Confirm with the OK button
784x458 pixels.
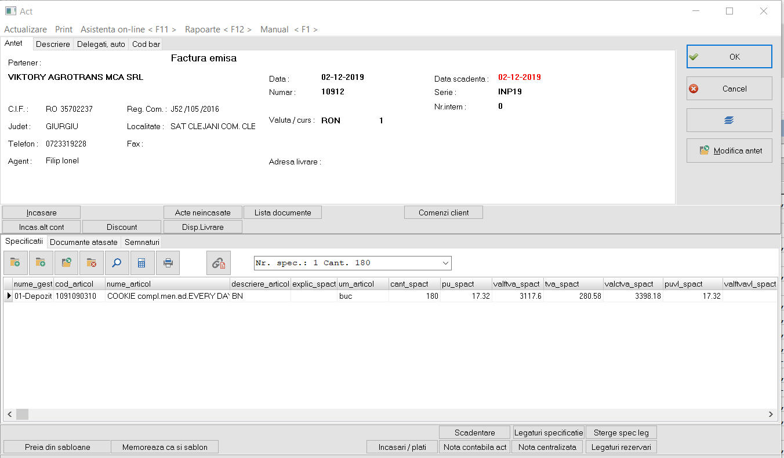tap(729, 57)
